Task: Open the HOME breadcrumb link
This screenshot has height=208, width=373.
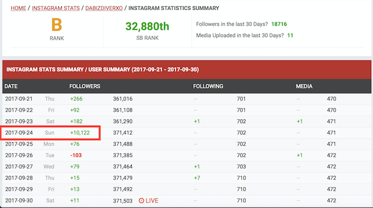Action: [x=19, y=8]
